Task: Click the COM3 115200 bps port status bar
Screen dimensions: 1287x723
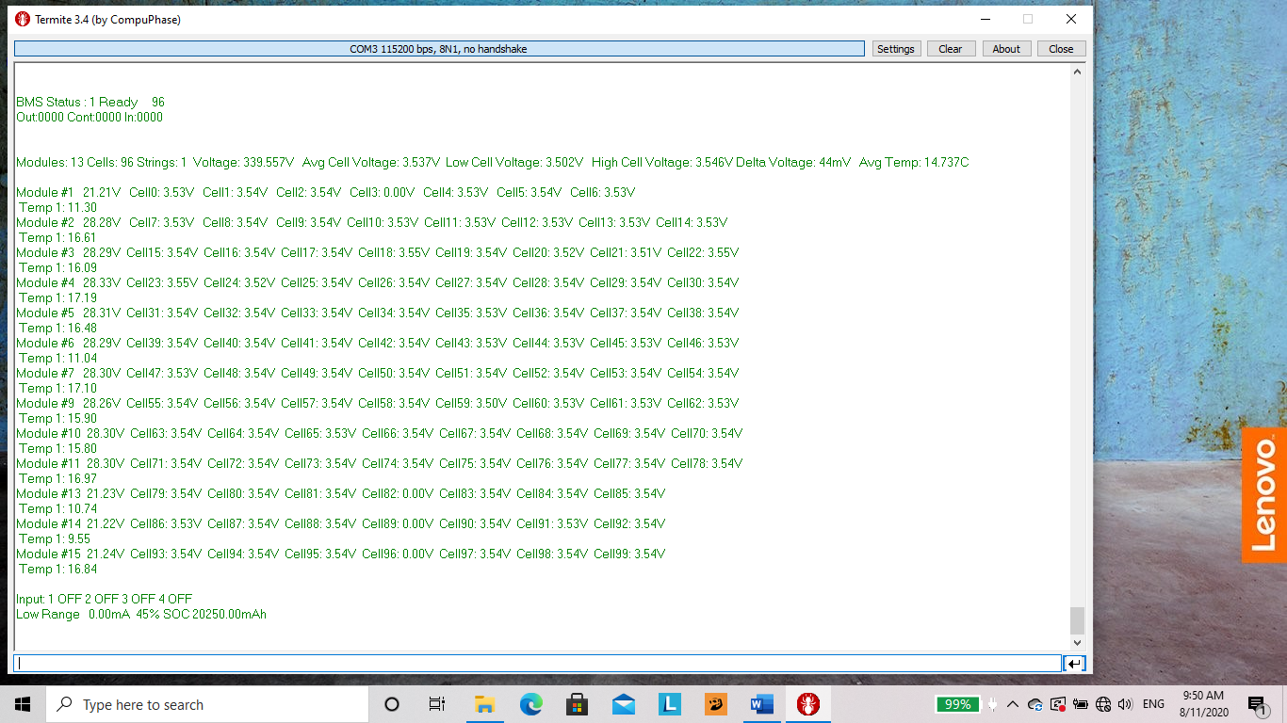Action: pyautogui.click(x=439, y=49)
